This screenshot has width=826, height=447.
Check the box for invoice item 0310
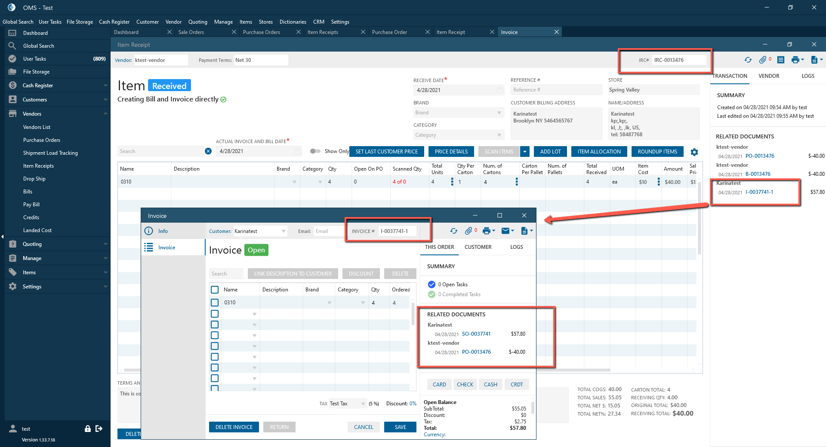point(215,303)
